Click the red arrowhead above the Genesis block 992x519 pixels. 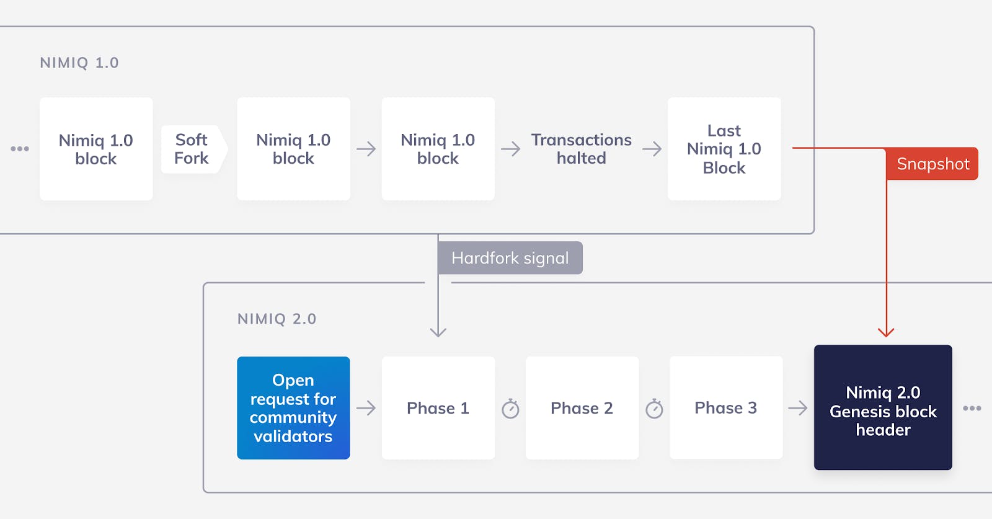click(886, 332)
